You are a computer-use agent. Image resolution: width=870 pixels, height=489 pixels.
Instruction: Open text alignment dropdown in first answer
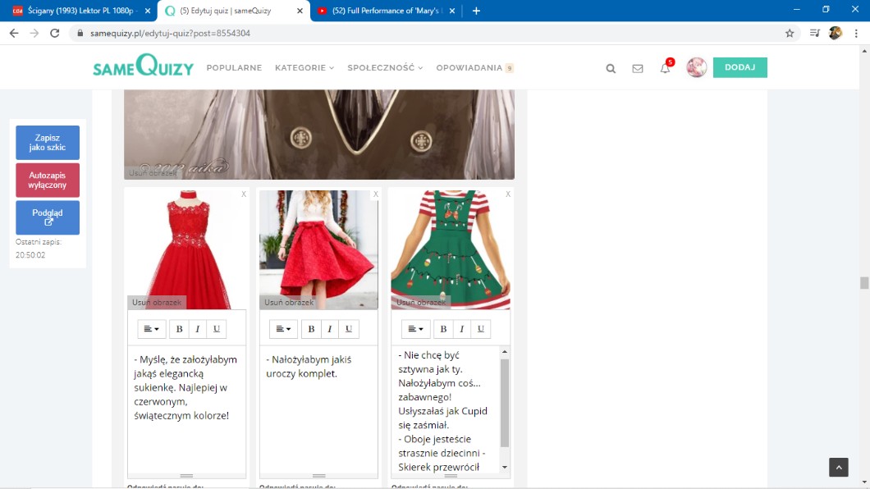[x=152, y=329]
